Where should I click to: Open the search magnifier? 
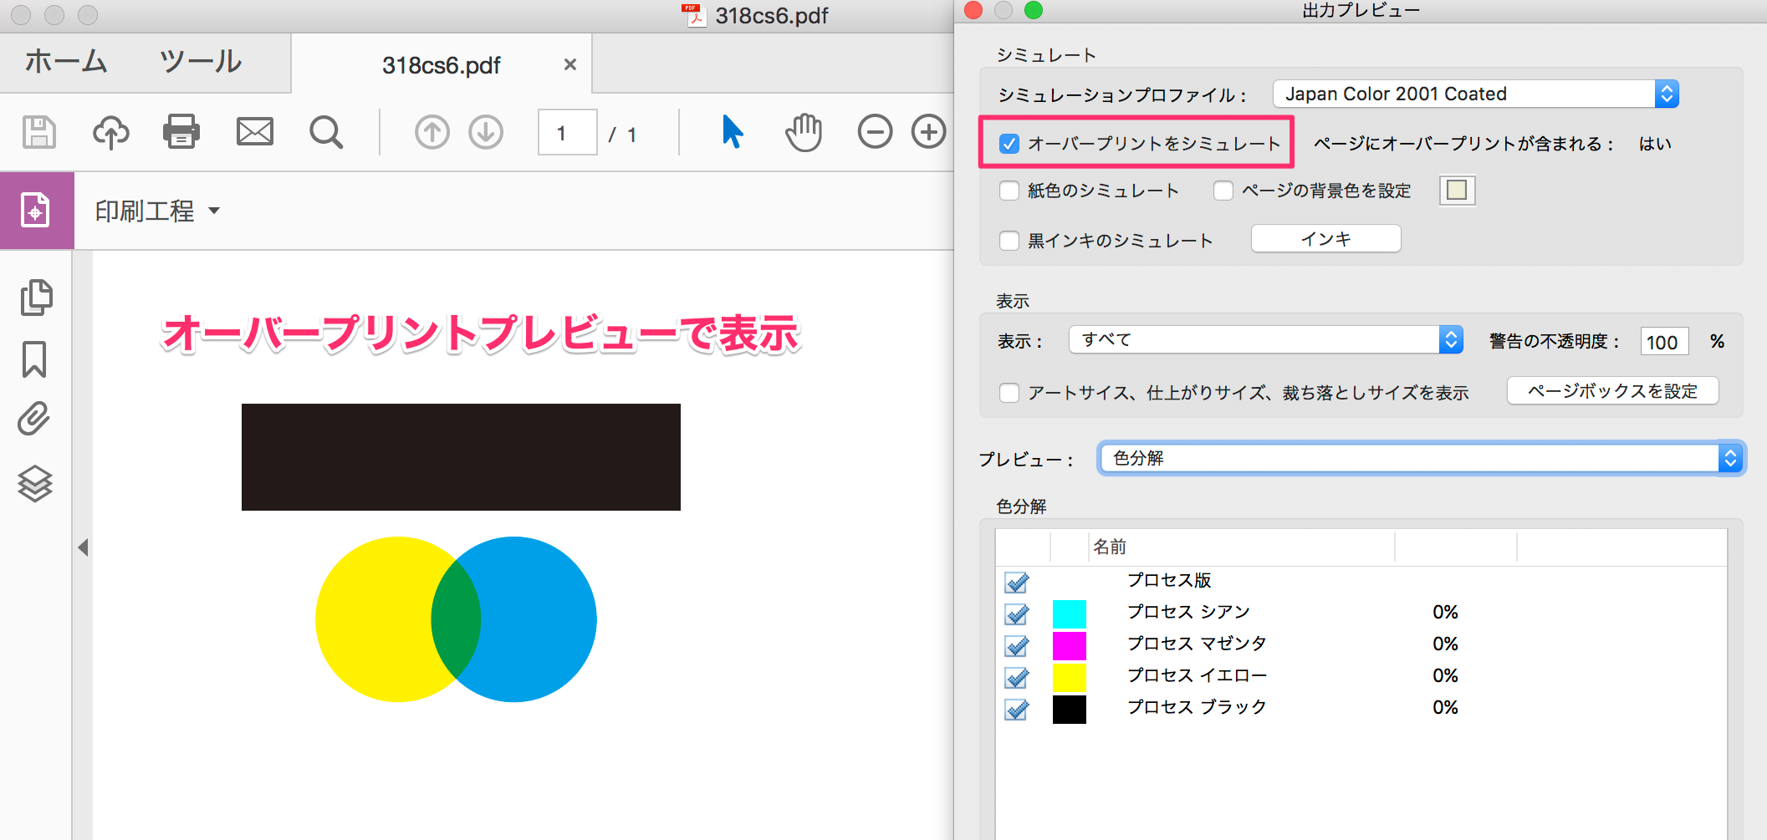pyautogui.click(x=326, y=131)
